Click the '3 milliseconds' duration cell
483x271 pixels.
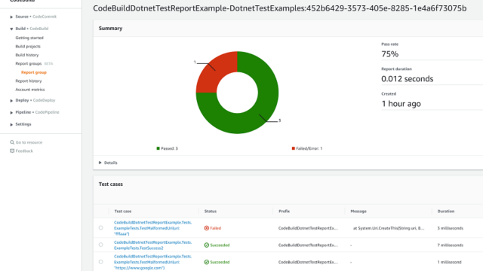point(450,228)
